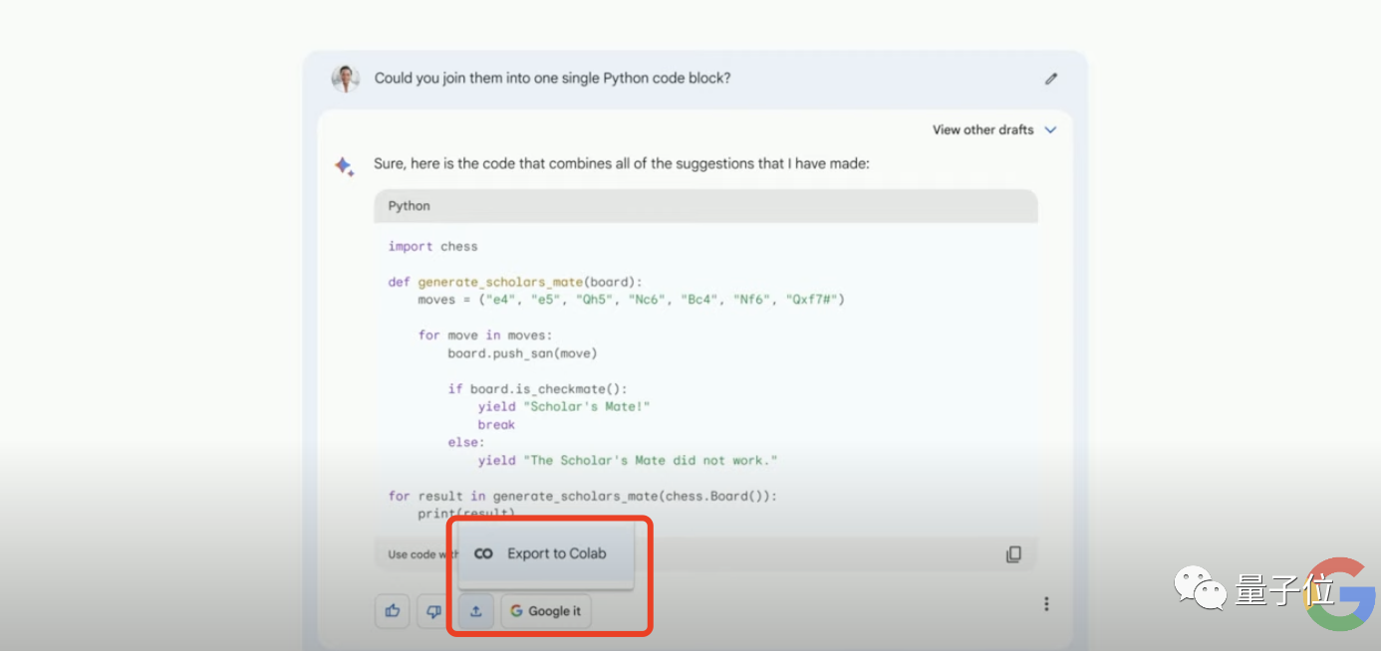Expand the View other drafts chevron
Screen dimensions: 1381x651
(x=1050, y=130)
